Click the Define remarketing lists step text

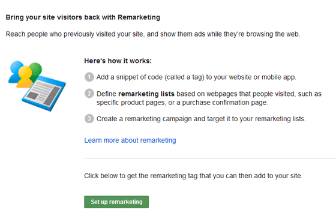pos(209,98)
